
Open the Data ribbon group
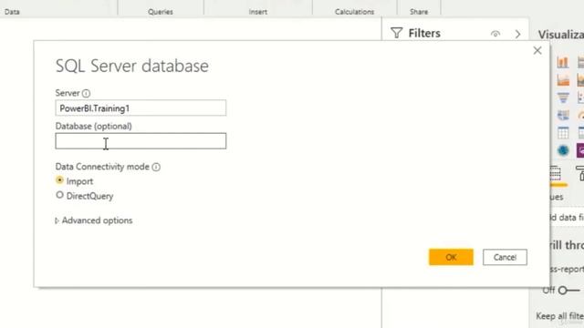(x=12, y=12)
